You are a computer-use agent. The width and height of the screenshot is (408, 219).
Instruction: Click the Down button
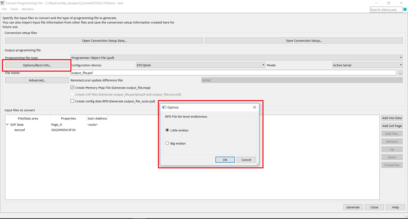tap(392, 157)
